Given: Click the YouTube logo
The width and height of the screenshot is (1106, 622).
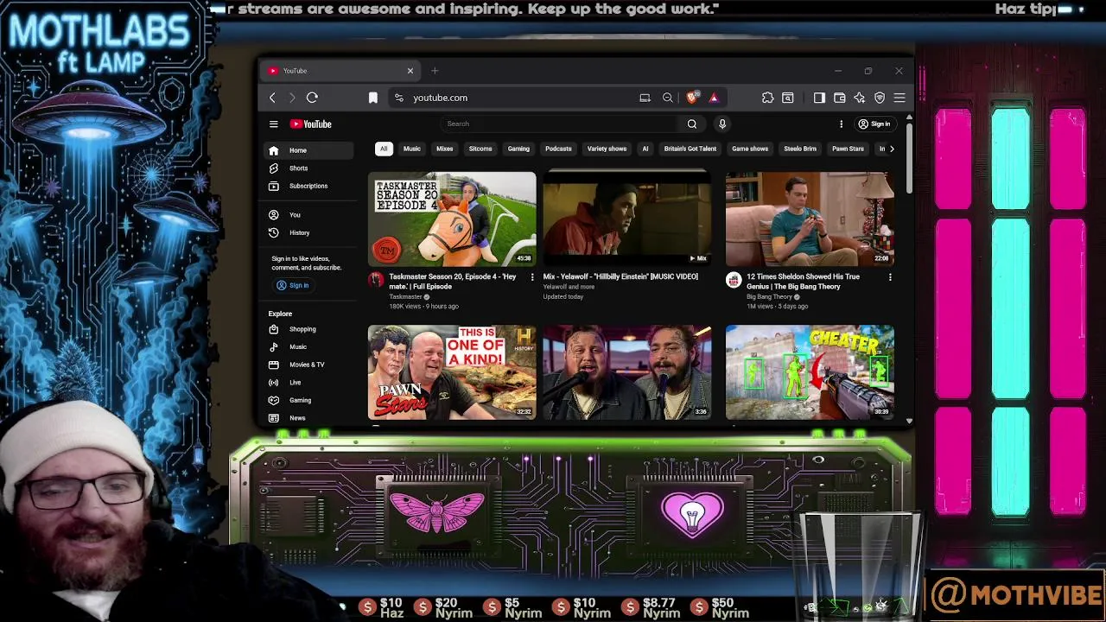Looking at the screenshot, I should pos(311,124).
